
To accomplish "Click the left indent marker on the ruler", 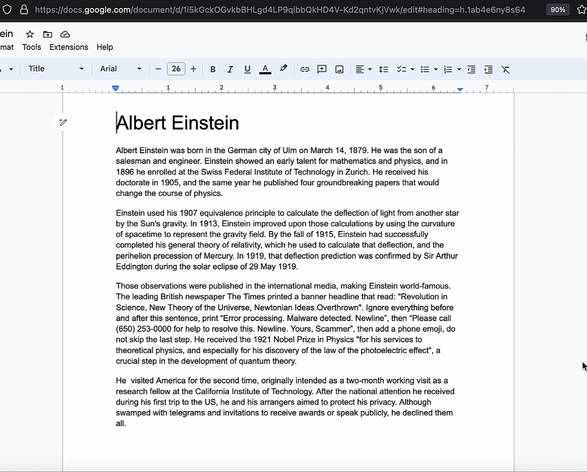I will 116,89.
